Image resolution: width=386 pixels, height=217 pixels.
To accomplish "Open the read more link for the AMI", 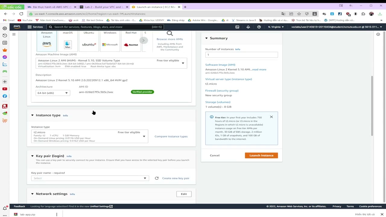I will (x=259, y=69).
